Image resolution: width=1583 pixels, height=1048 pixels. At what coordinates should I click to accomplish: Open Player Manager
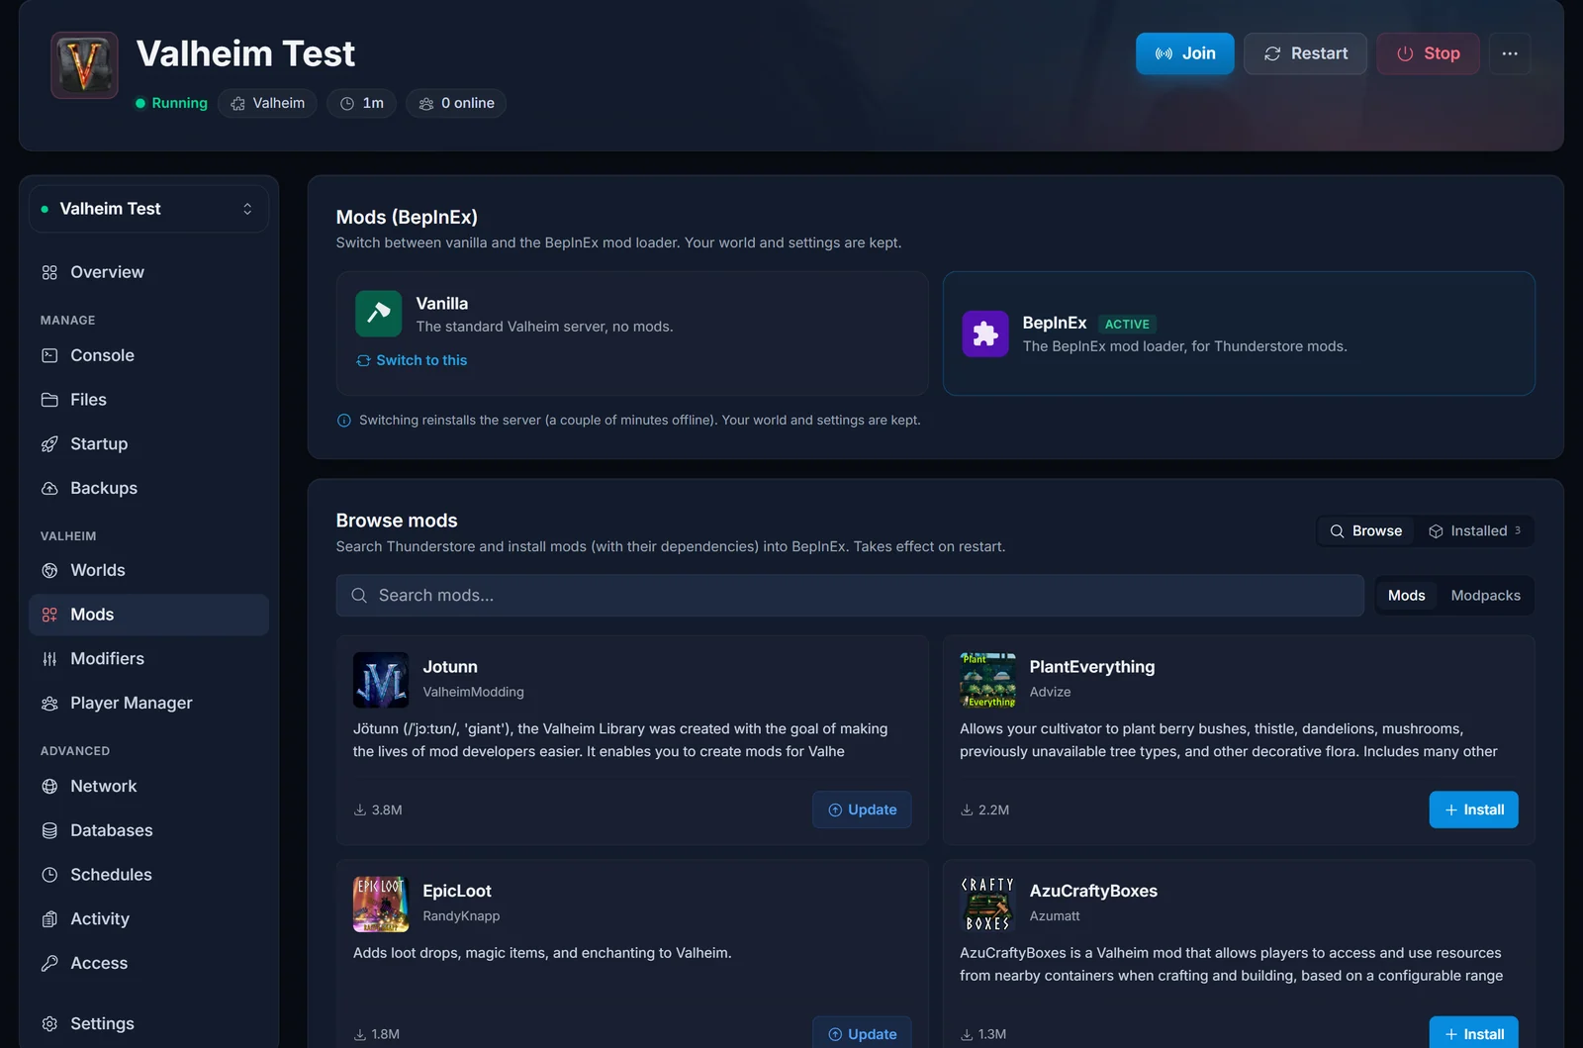(x=148, y=703)
